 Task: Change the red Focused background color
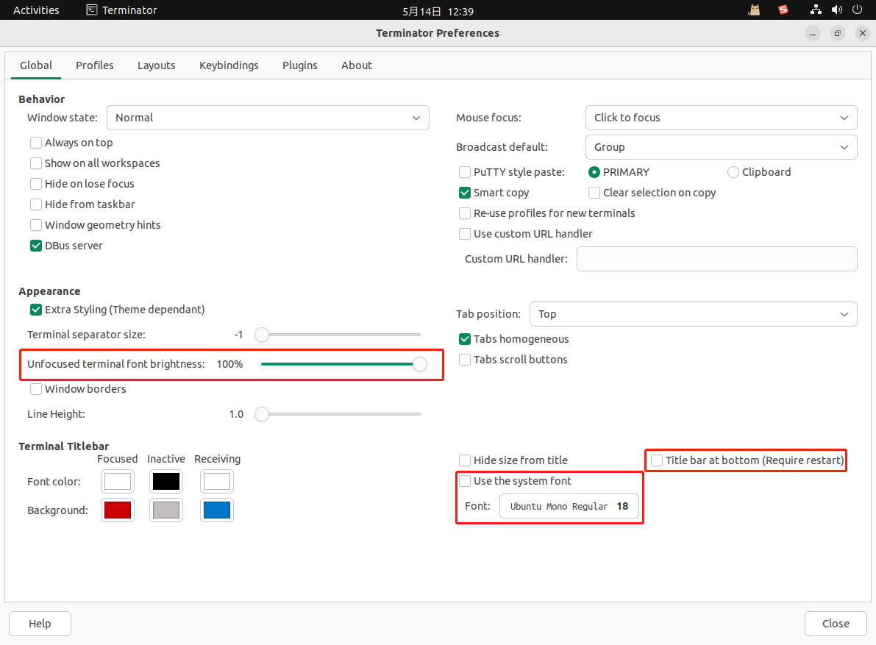118,510
